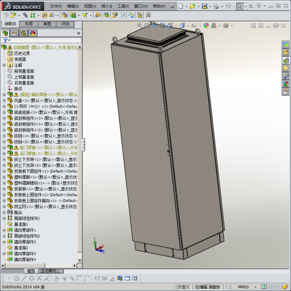Click the Edit Appearance color ball
The width and height of the screenshot is (291, 291).
click(206, 26)
